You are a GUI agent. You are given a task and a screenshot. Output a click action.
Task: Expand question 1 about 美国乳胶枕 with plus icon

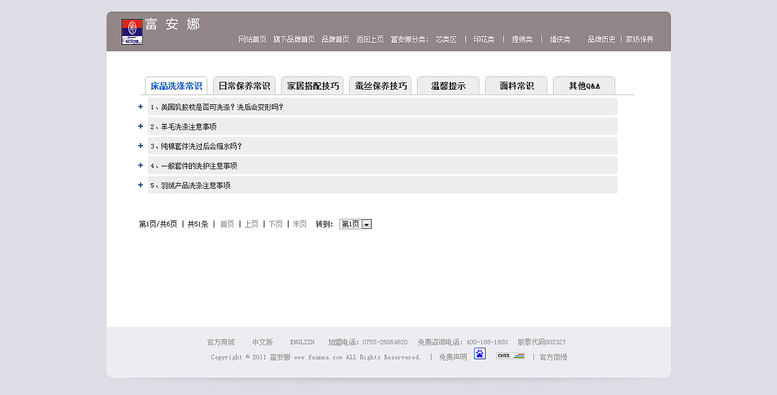(x=141, y=107)
